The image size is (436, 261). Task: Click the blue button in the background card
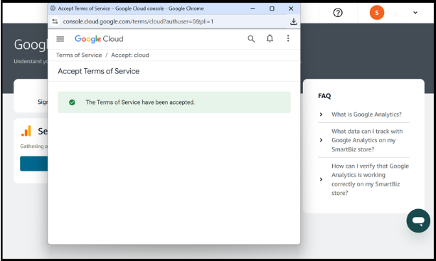[33, 164]
